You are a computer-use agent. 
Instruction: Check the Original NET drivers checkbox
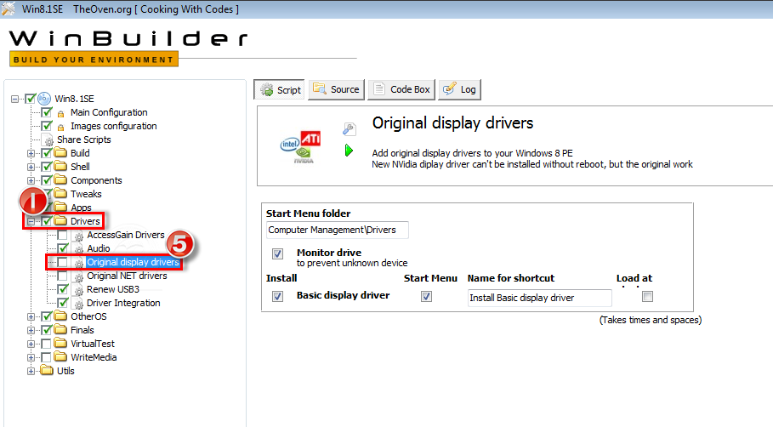coord(63,276)
